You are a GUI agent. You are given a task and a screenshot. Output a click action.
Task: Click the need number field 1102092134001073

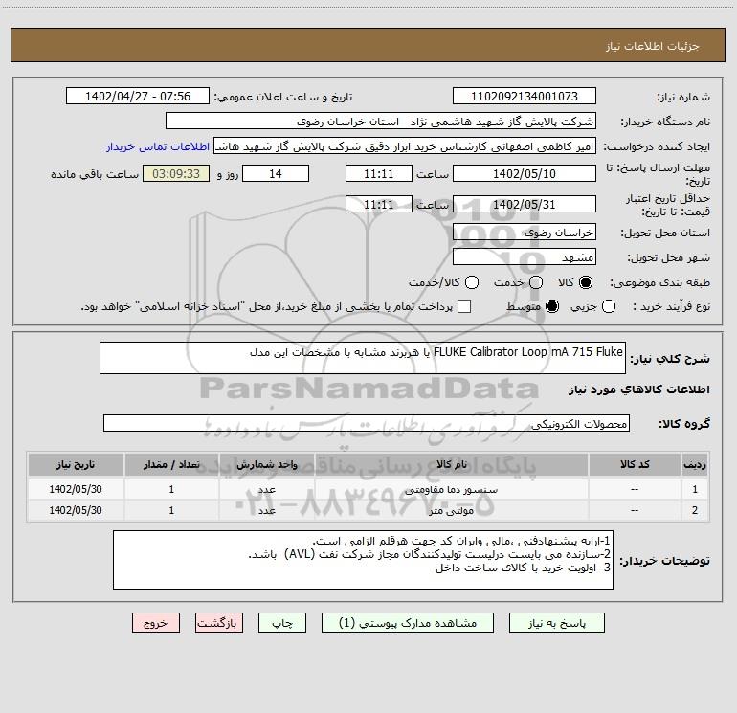pyautogui.click(x=525, y=96)
